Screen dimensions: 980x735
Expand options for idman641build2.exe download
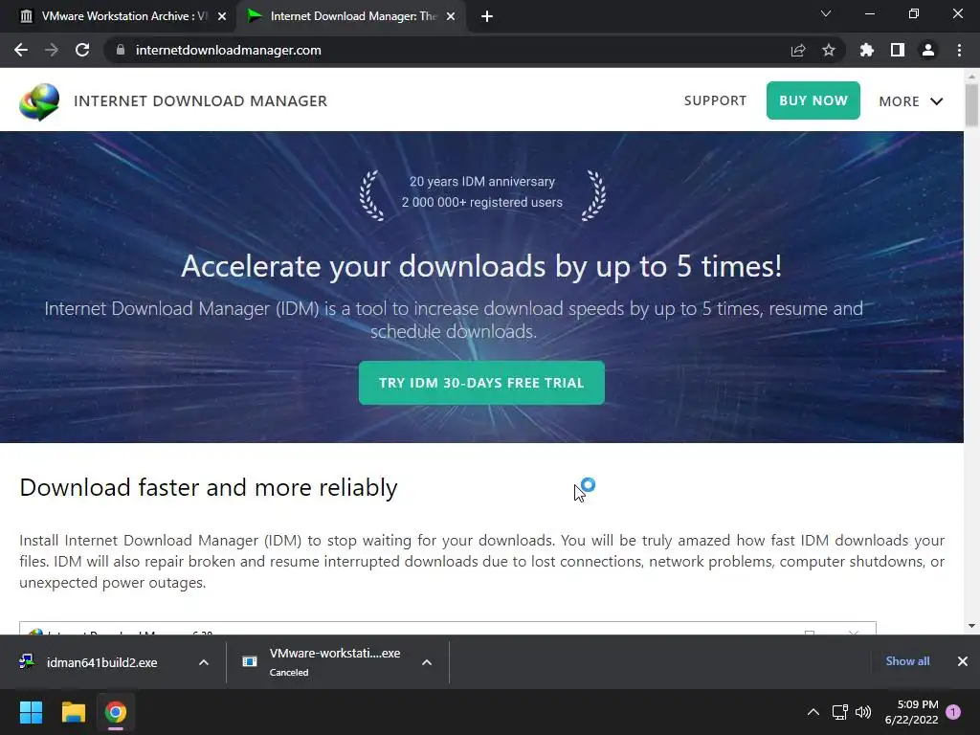coord(204,662)
